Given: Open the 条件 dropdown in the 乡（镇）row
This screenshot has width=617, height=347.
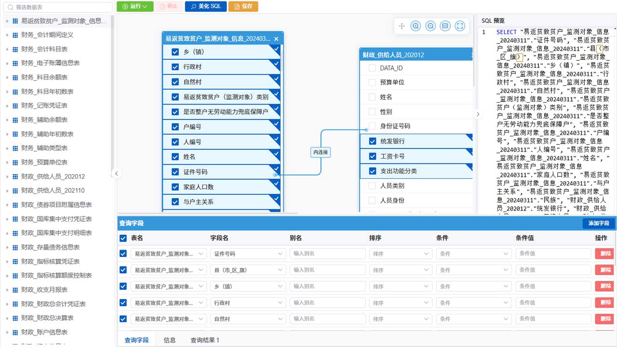Looking at the screenshot, I should pos(474,286).
